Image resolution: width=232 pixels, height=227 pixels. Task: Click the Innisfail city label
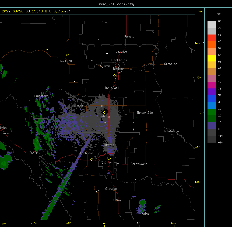[112, 88]
